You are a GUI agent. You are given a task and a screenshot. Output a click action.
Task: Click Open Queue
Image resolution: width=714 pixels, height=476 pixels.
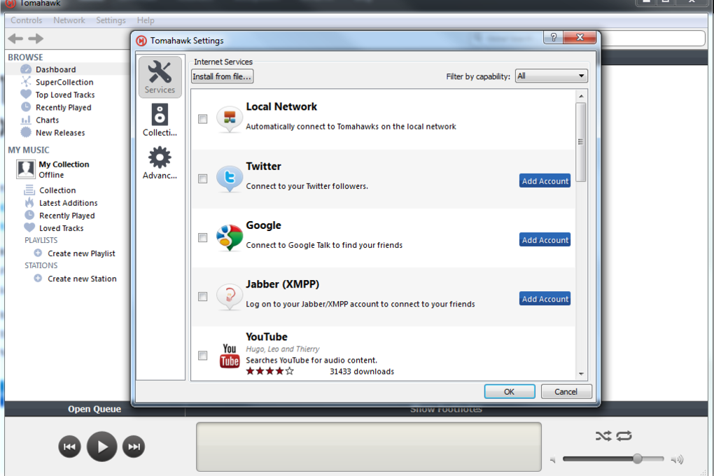coord(94,409)
